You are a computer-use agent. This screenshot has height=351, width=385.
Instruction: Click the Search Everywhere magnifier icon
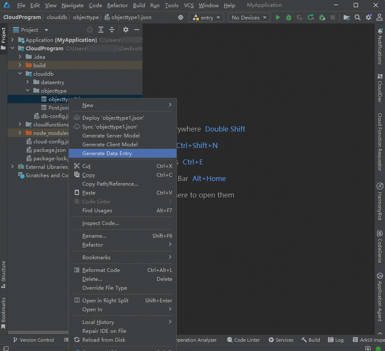tap(358, 17)
